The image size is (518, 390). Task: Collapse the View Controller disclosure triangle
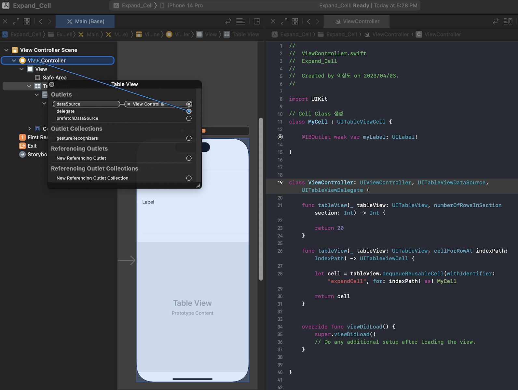click(x=14, y=61)
